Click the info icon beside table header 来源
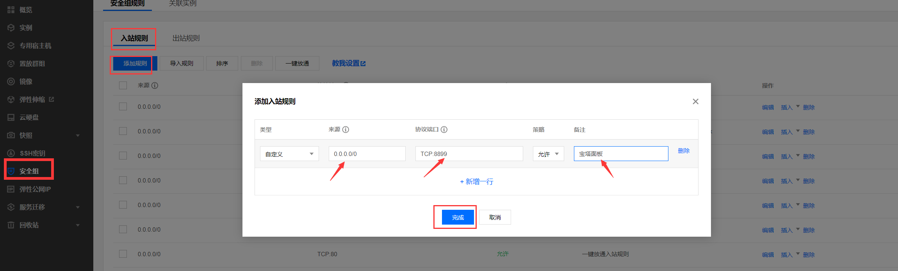Image resolution: width=898 pixels, height=271 pixels. [155, 85]
